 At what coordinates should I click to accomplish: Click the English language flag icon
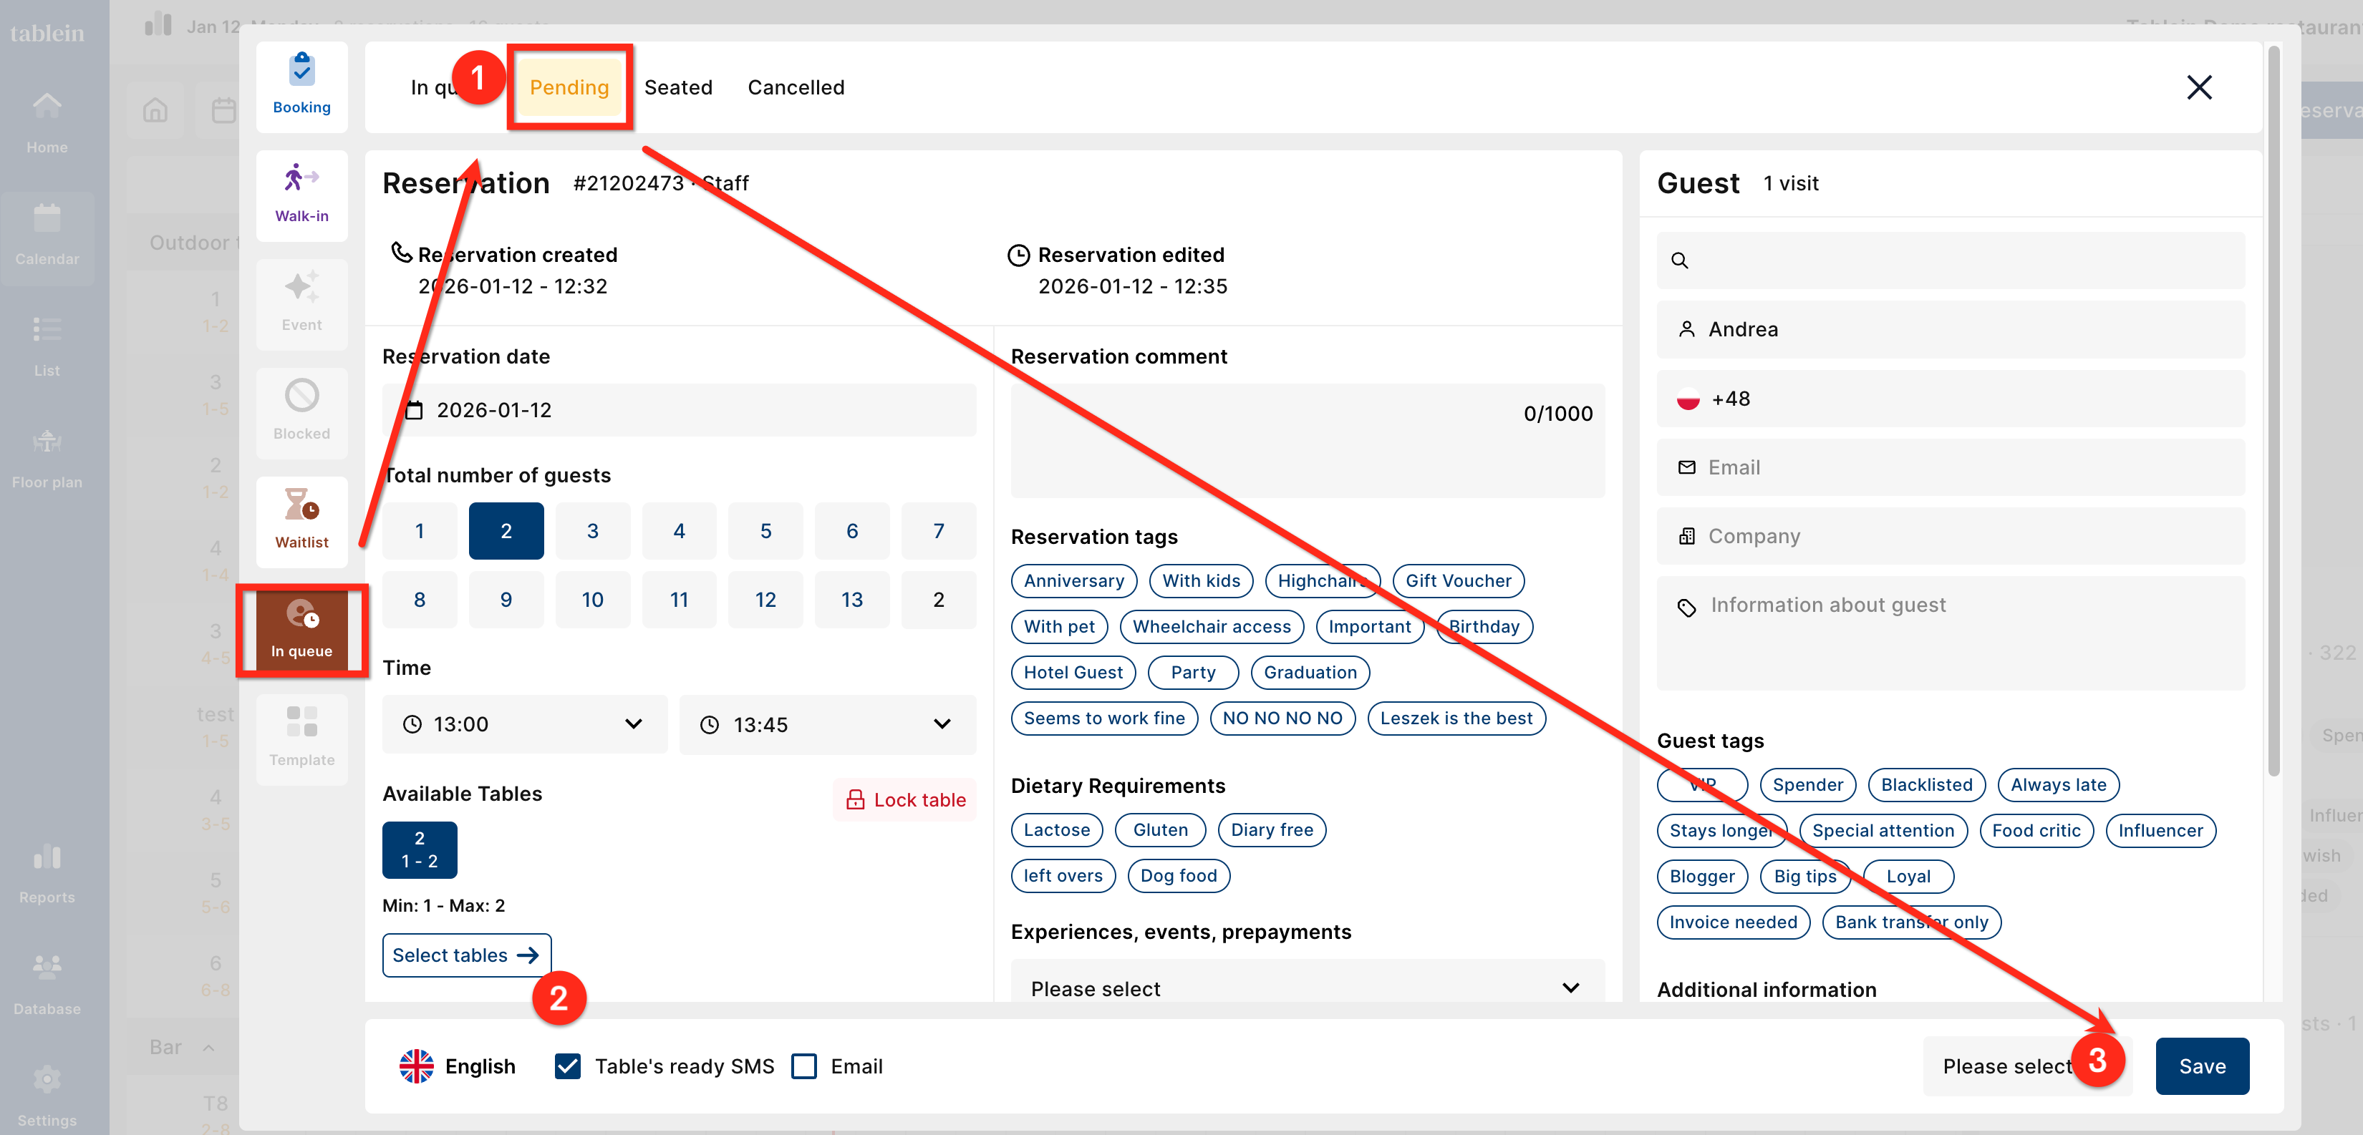click(x=417, y=1066)
